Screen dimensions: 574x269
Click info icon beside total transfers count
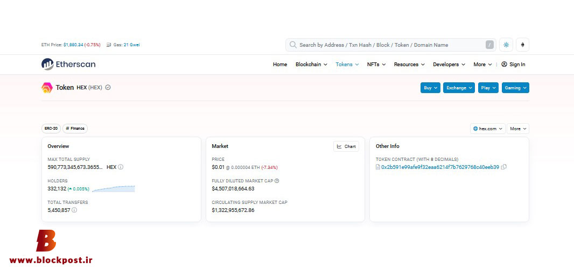pos(74,210)
